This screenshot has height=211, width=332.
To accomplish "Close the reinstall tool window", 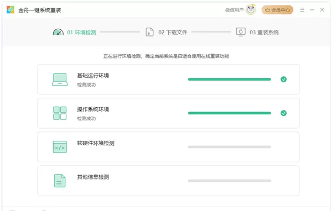I will (322, 10).
